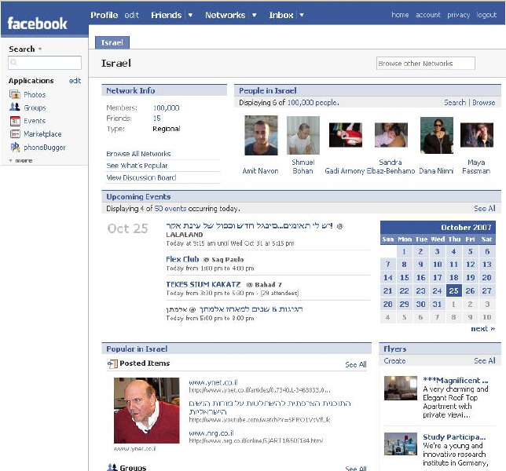Screen dimensions: 506x471
Task: Expand the Search options arrow
Action: coord(40,49)
